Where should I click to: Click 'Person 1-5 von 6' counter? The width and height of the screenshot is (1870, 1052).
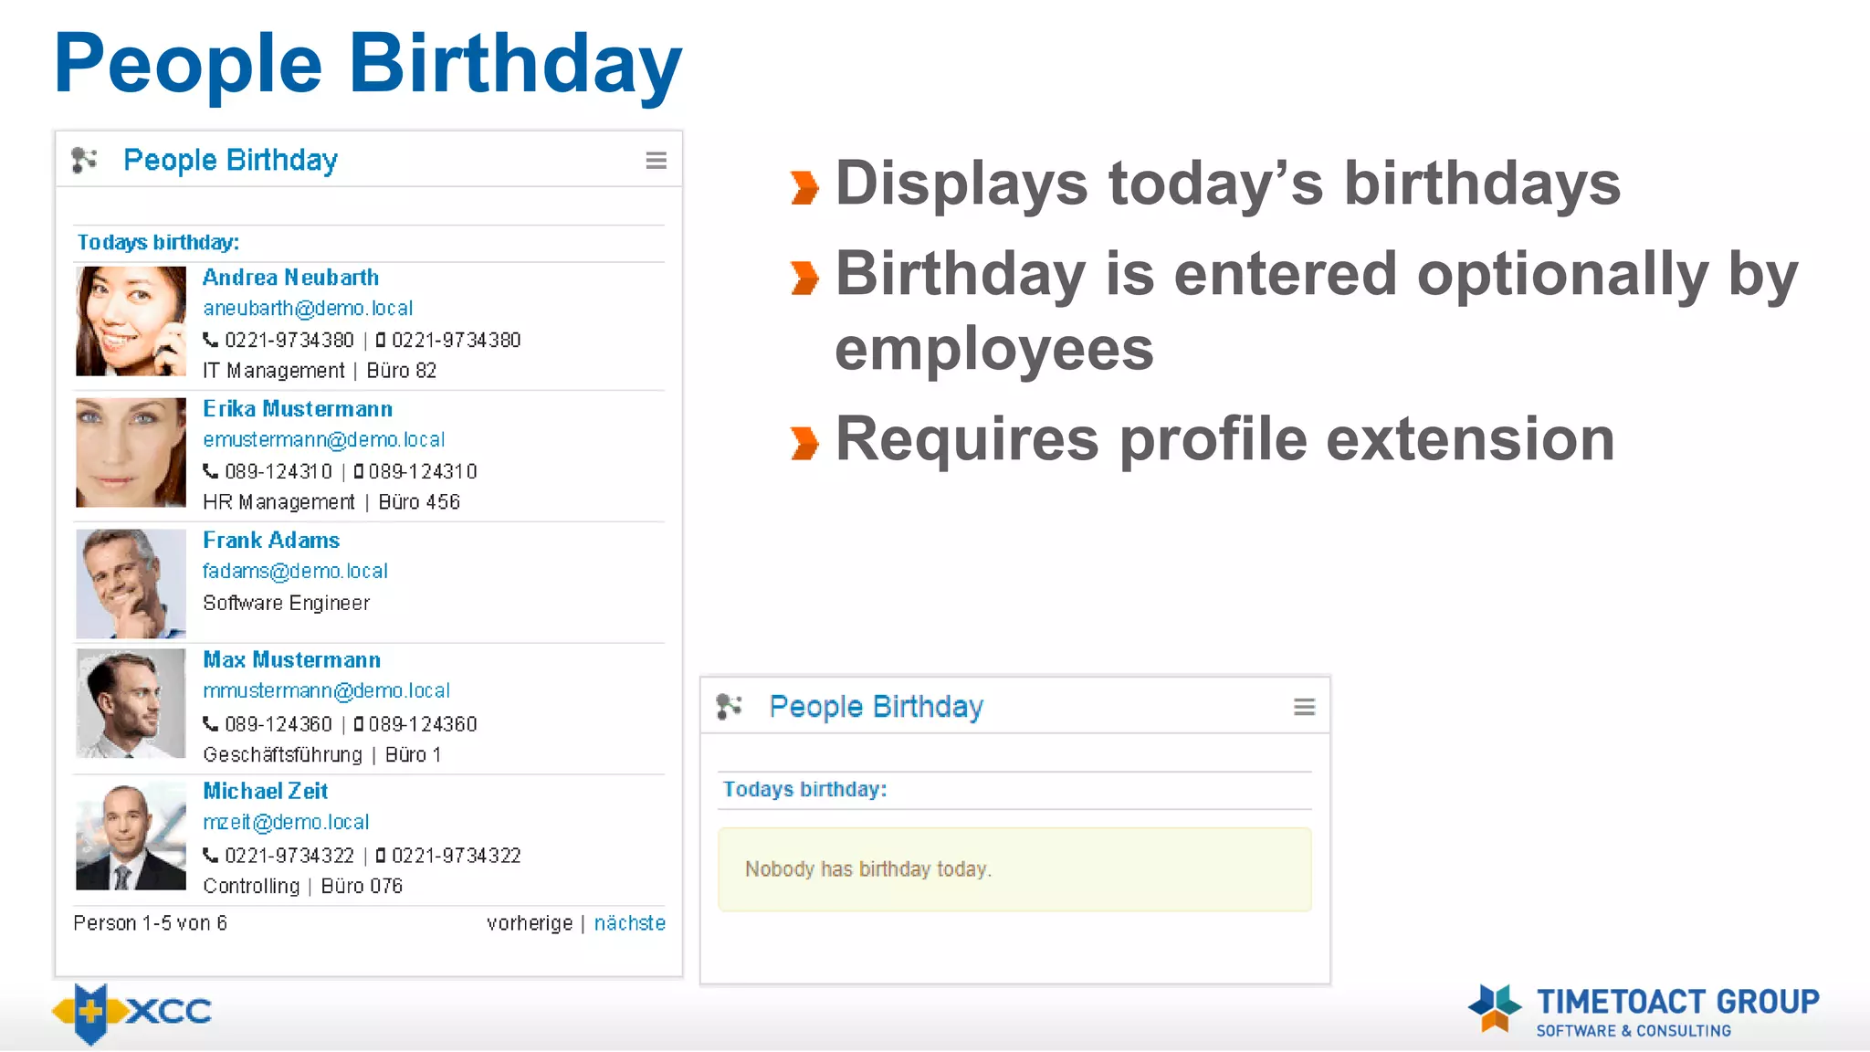(x=151, y=923)
